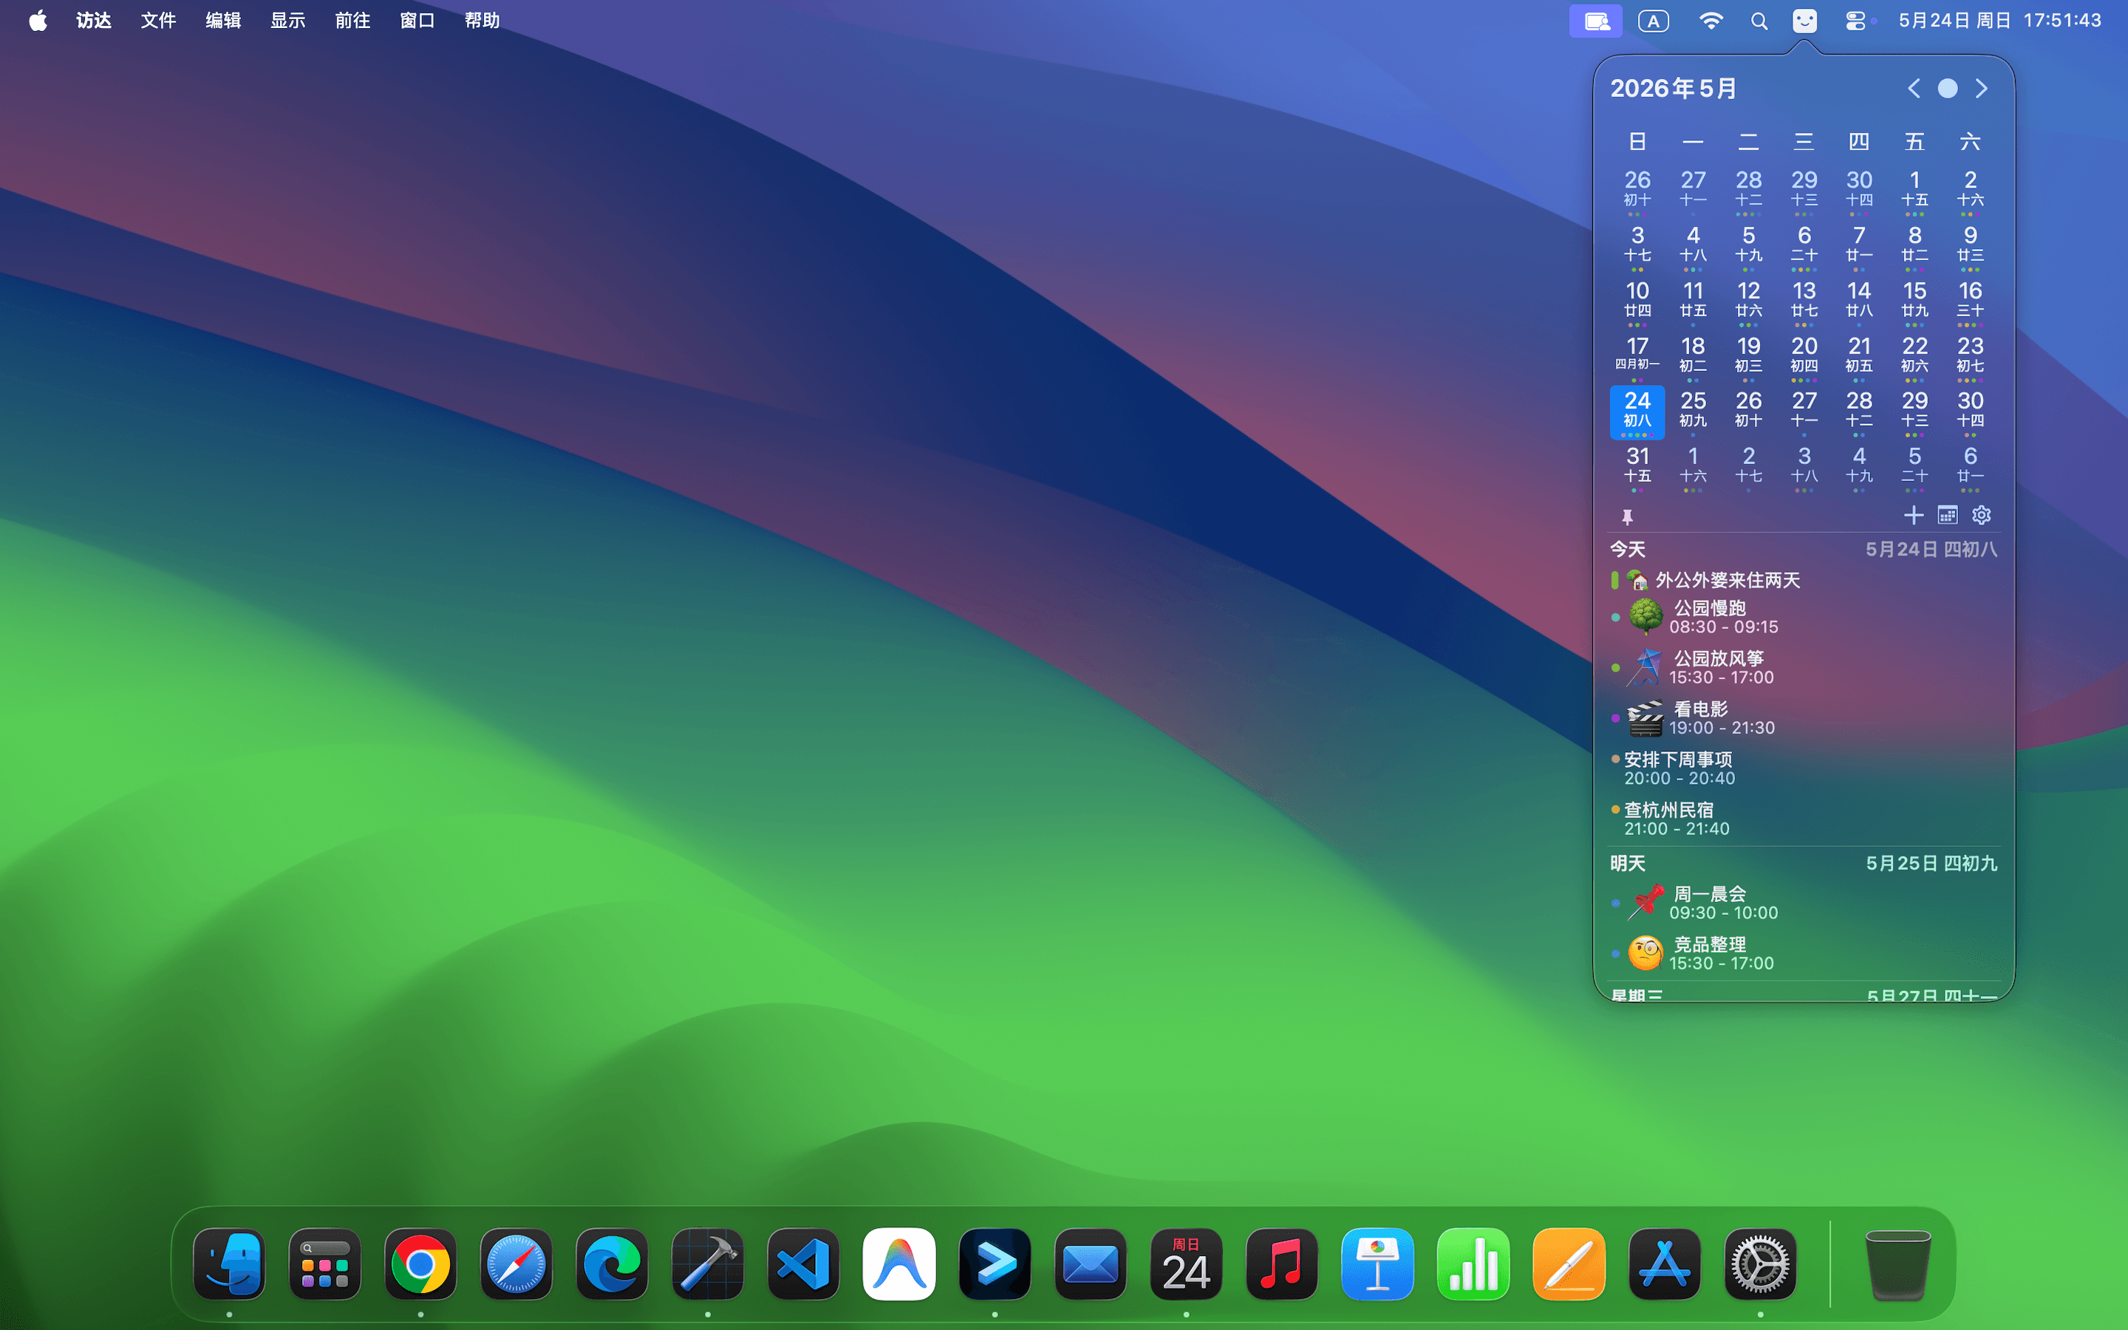Open Pages from the Dock
The image size is (2128, 1330).
(x=1569, y=1264)
